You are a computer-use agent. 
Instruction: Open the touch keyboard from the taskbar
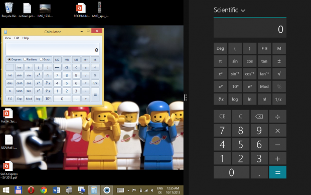point(120,190)
